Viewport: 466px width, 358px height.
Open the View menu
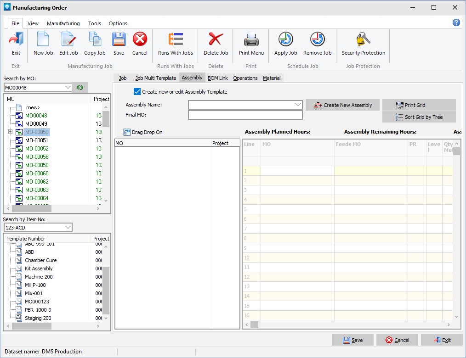pos(33,23)
